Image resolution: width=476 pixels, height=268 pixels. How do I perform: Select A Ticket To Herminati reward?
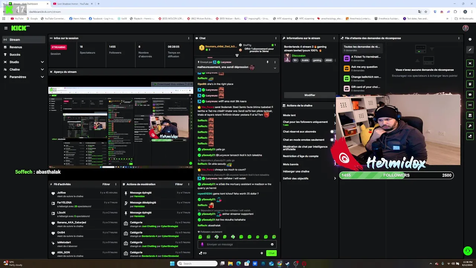point(362,58)
